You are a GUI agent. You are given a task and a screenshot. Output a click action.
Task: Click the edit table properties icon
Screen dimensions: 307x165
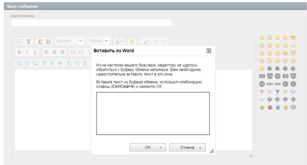(x=27, y=63)
